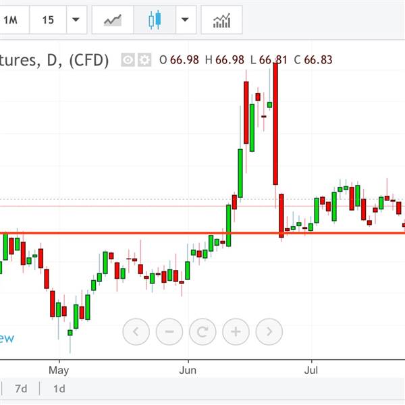The height and width of the screenshot is (405, 405).
Task: Click the Jul label on time axis
Action: [311, 371]
